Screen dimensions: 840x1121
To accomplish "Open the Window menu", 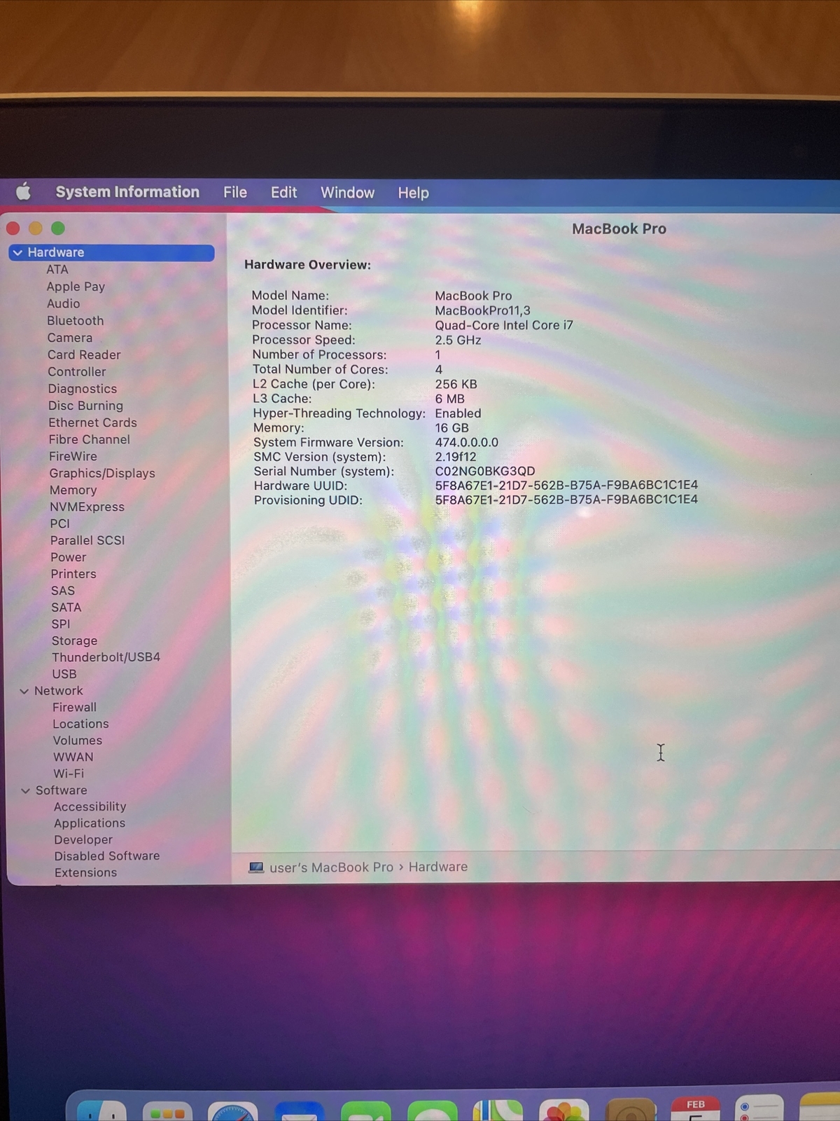I will [347, 193].
